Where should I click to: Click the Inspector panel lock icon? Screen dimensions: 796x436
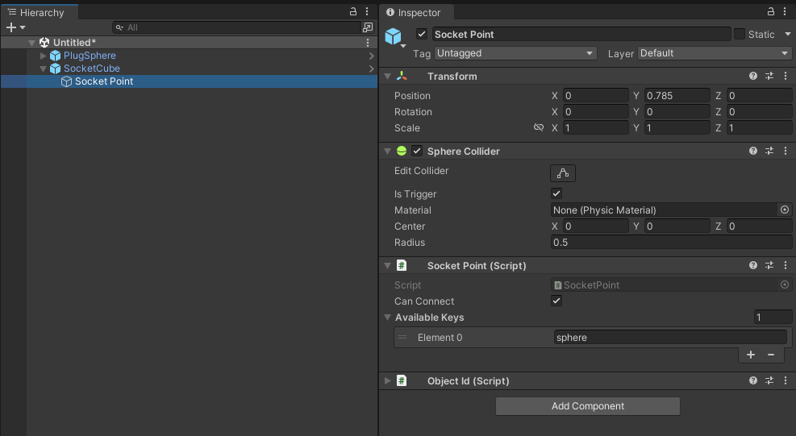(771, 11)
